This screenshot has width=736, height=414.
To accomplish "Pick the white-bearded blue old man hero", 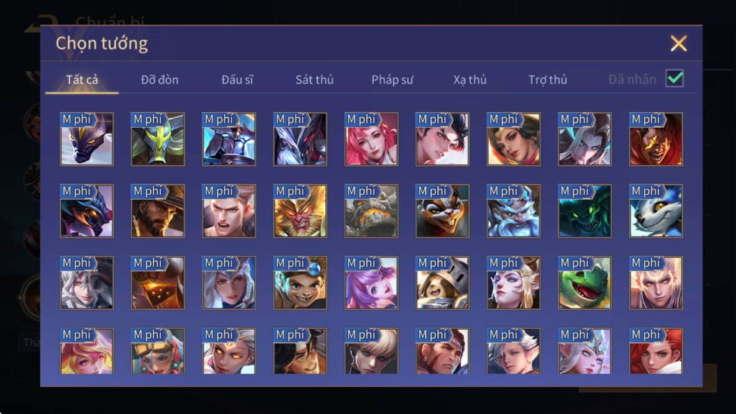I will coord(514,210).
